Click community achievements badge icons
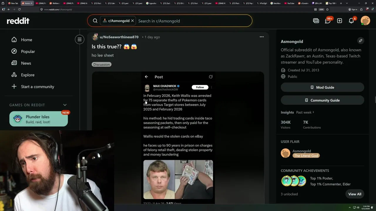The image size is (376, 211). [294, 181]
